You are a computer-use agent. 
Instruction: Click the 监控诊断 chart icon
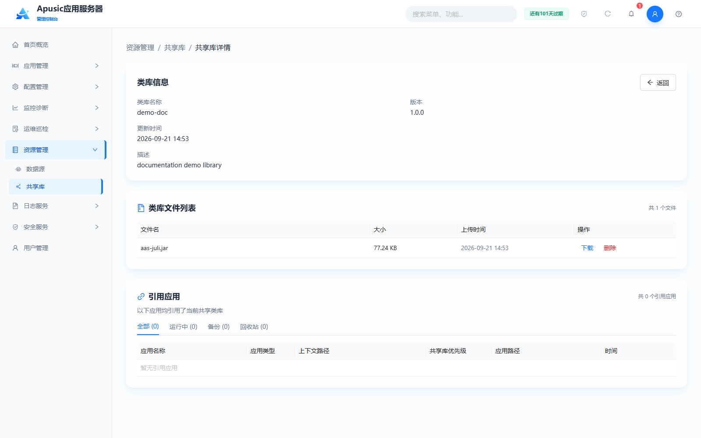[x=15, y=108]
